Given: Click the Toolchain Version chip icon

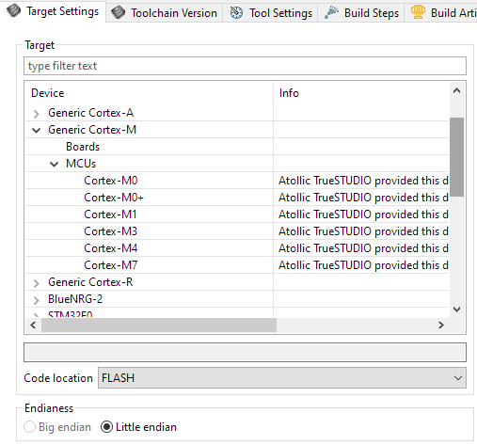Looking at the screenshot, I should 118,13.
